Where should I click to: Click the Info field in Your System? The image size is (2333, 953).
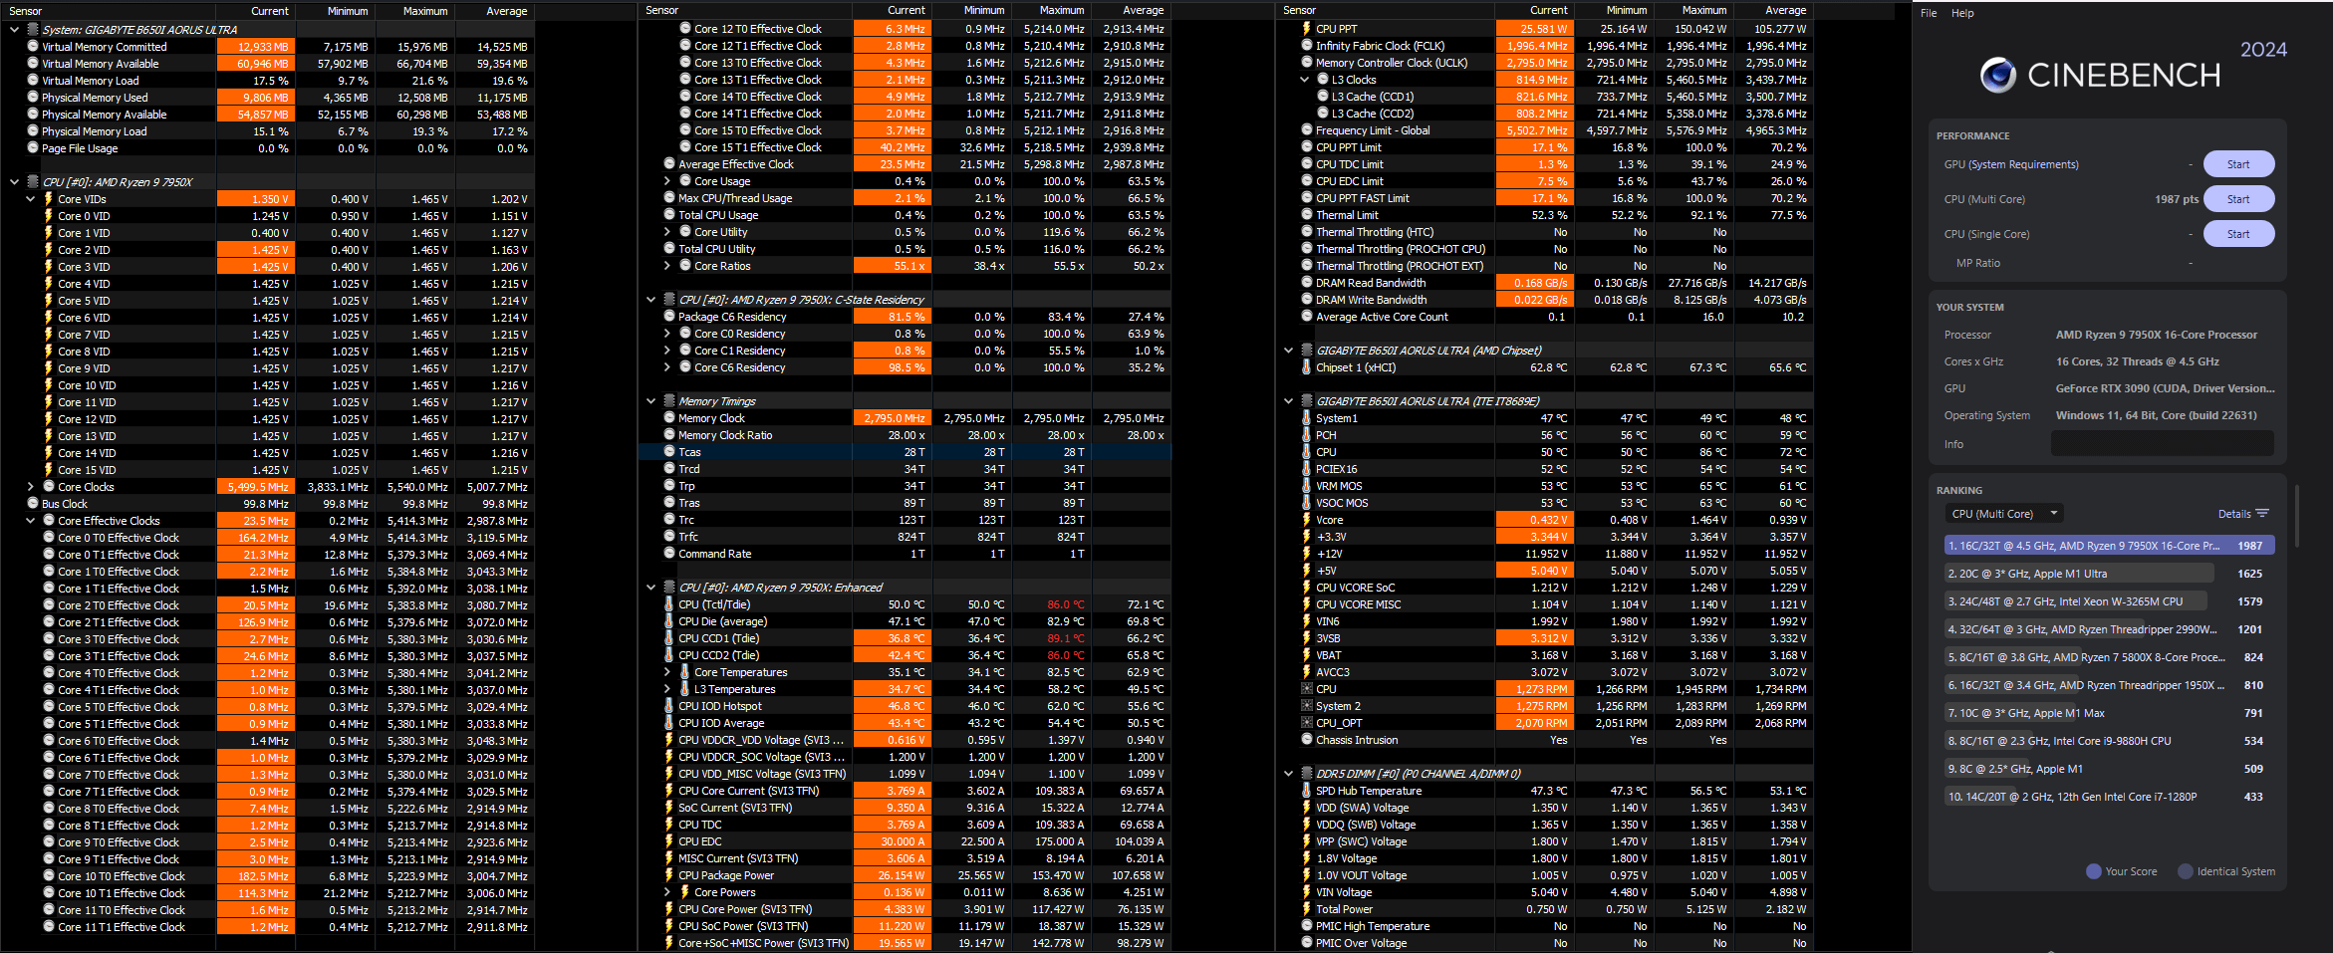point(2163,444)
